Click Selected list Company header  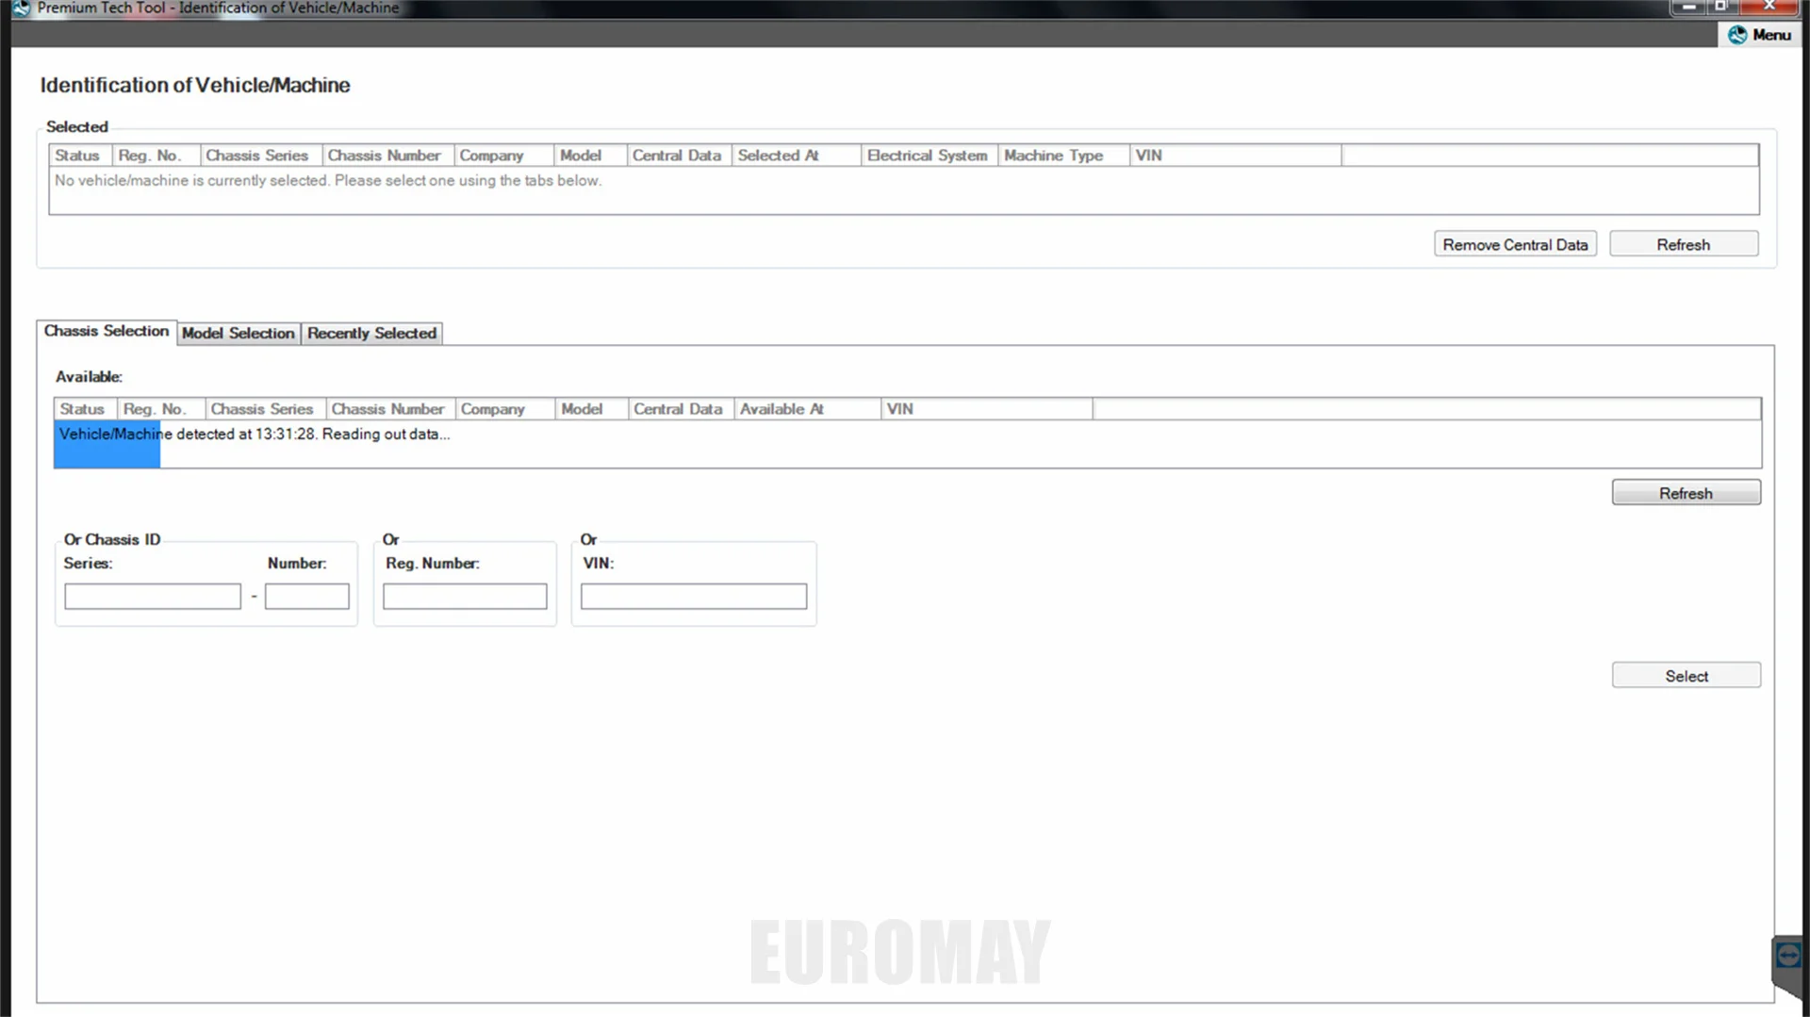click(x=504, y=156)
